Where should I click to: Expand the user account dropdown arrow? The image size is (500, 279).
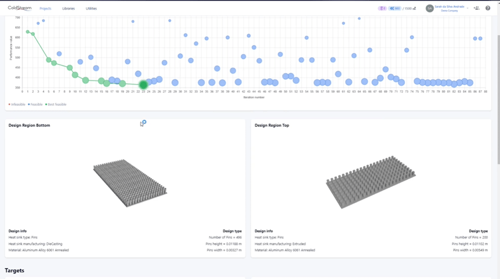[468, 9]
